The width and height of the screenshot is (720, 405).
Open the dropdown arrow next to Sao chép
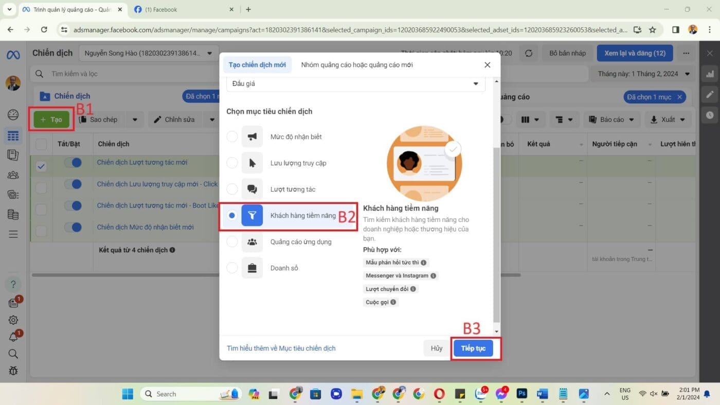click(x=135, y=120)
